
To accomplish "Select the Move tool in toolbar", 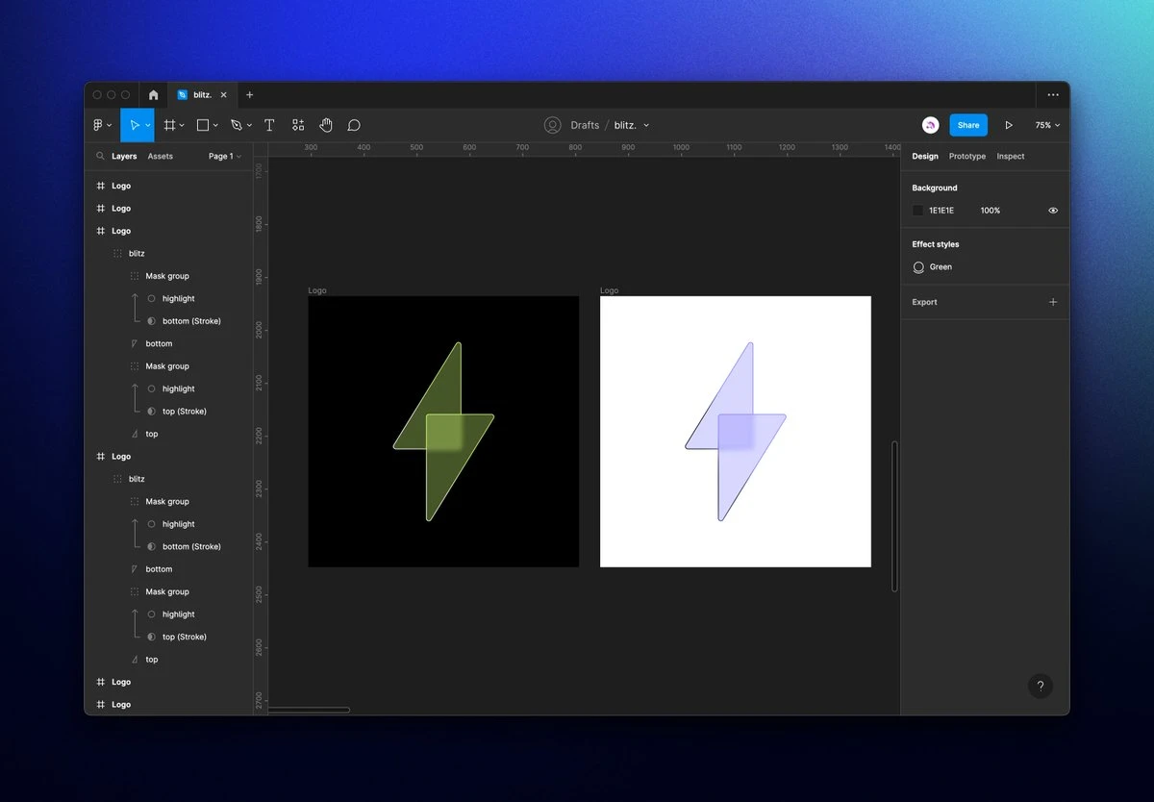I will click(x=135, y=125).
